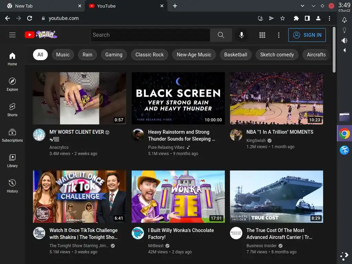Screen dimensions: 352x264
Task: Open TikTok Challenge video thumbnail
Action: [79, 197]
